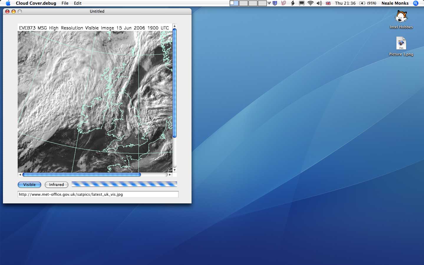The width and height of the screenshot is (424, 265).
Task: Open the Intel Hobbes desktop icon
Action: tap(401, 17)
